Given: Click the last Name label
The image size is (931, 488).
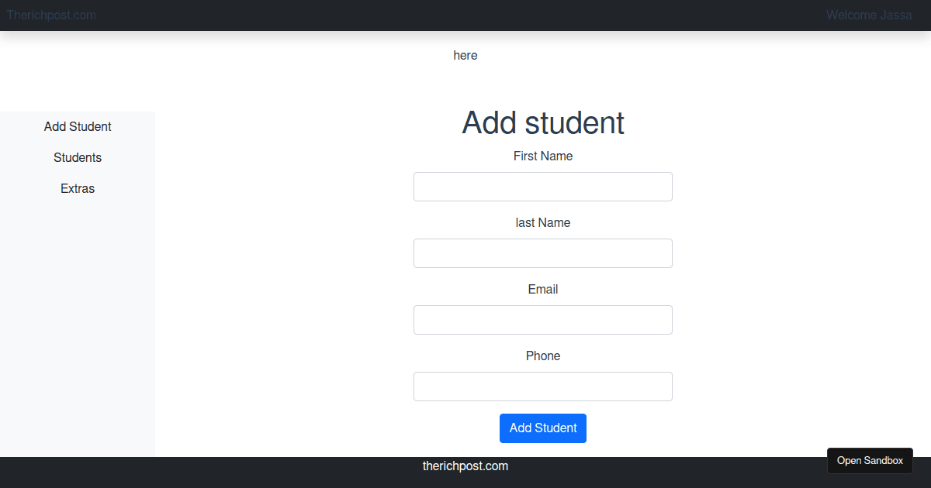Looking at the screenshot, I should (543, 222).
